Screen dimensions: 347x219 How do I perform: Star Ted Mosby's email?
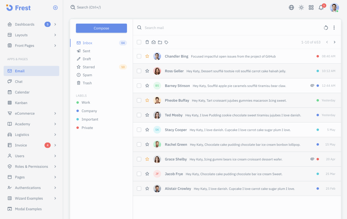click(147, 115)
